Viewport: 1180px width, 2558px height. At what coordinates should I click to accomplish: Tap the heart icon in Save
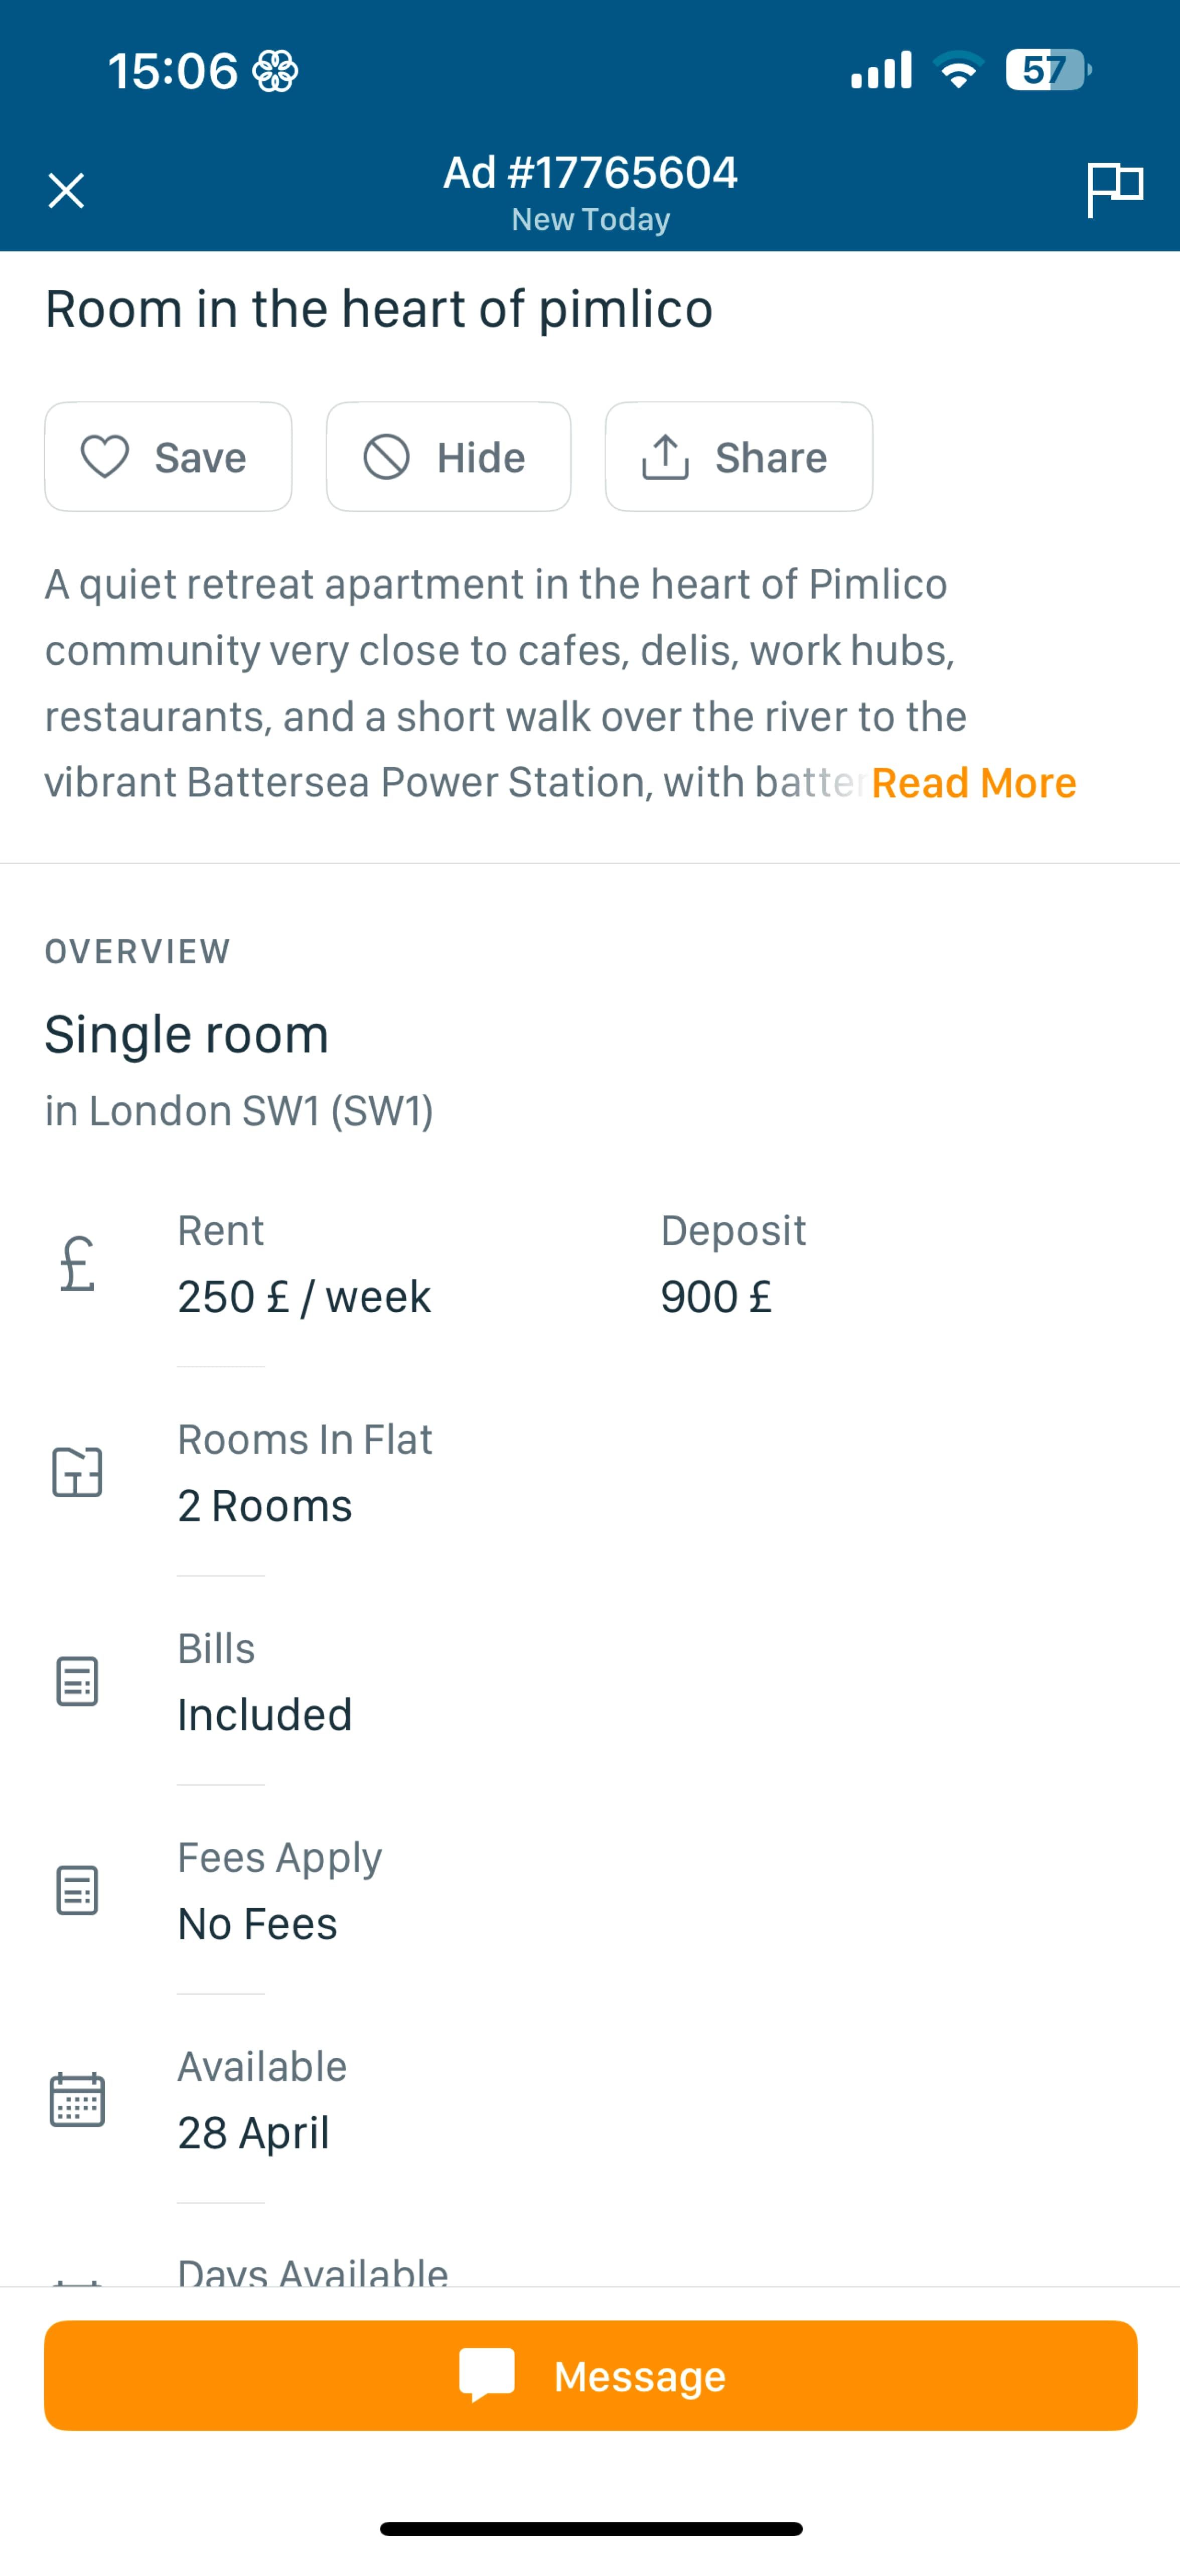coord(104,457)
